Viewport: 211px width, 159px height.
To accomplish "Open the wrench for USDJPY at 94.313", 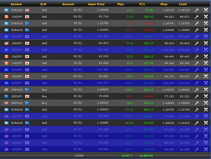I will click(196, 43).
